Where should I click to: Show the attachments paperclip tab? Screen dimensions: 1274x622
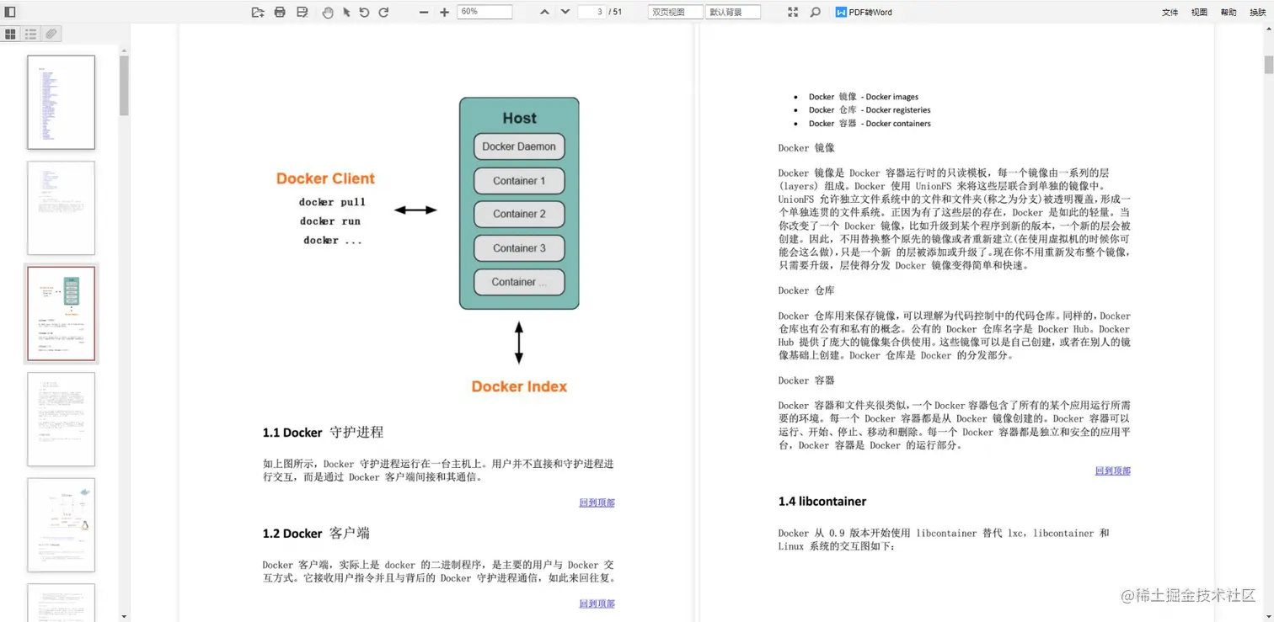(x=51, y=34)
